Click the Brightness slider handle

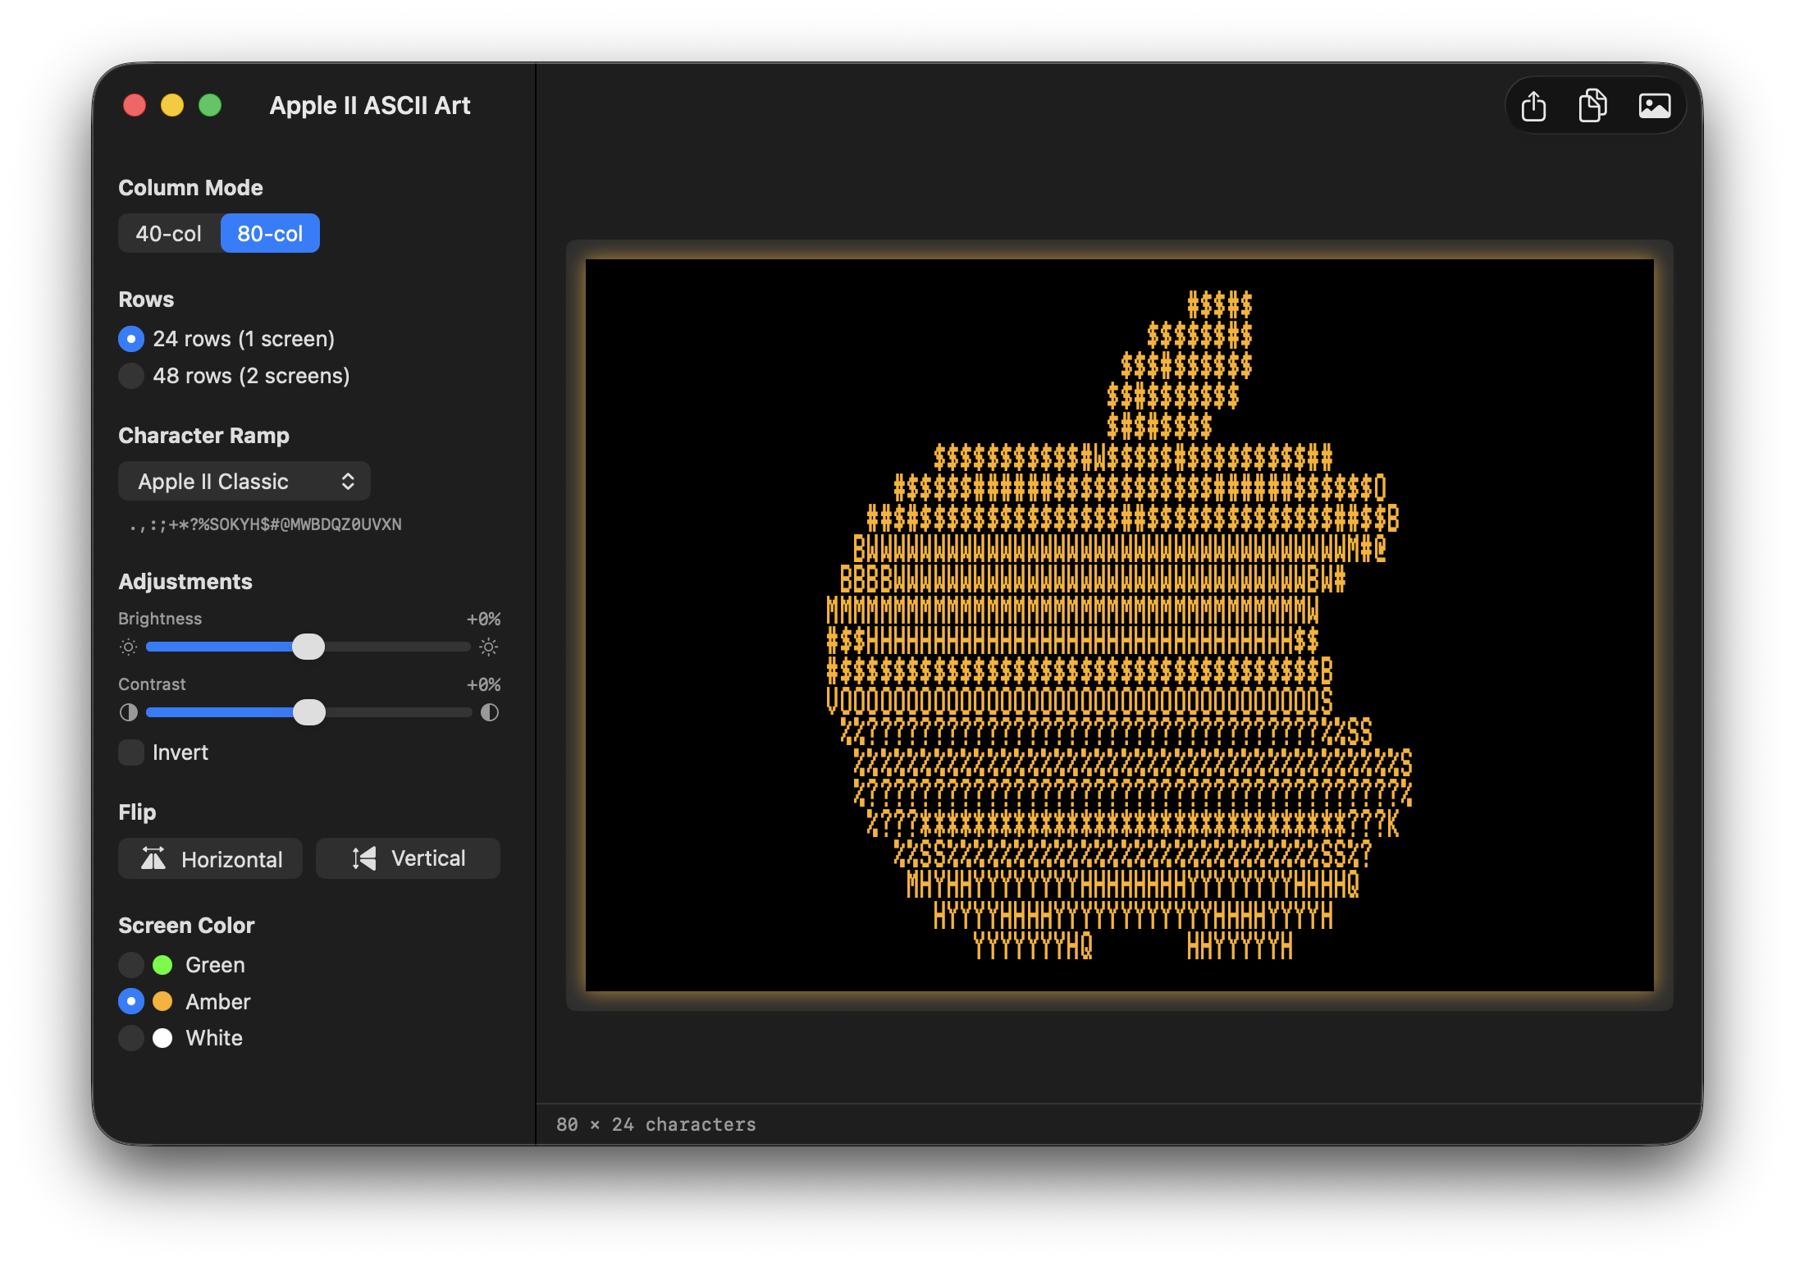point(308,647)
